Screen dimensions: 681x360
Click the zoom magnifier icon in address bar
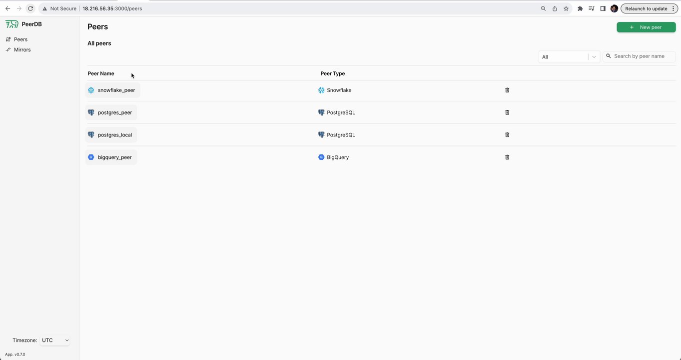543,8
